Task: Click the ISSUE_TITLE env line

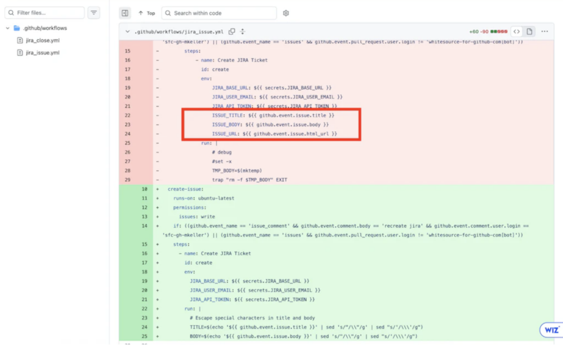Action: point(273,115)
